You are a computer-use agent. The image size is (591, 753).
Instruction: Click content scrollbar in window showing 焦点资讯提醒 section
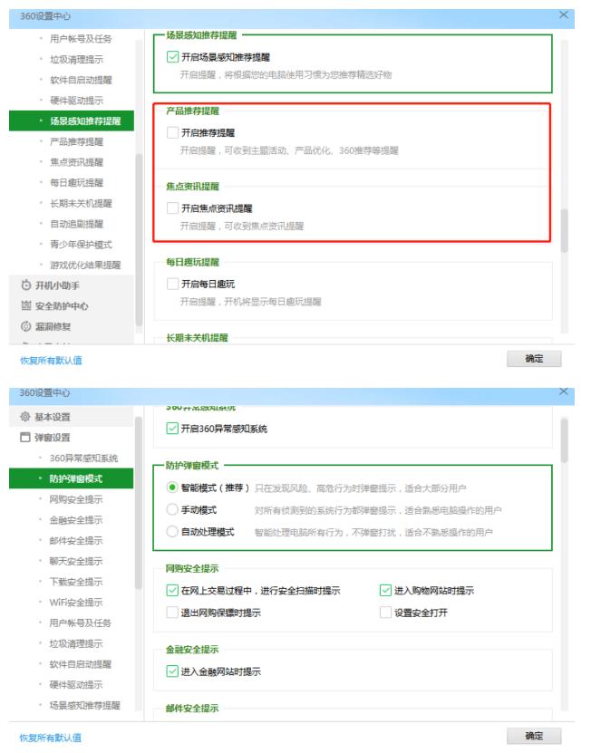(x=565, y=230)
